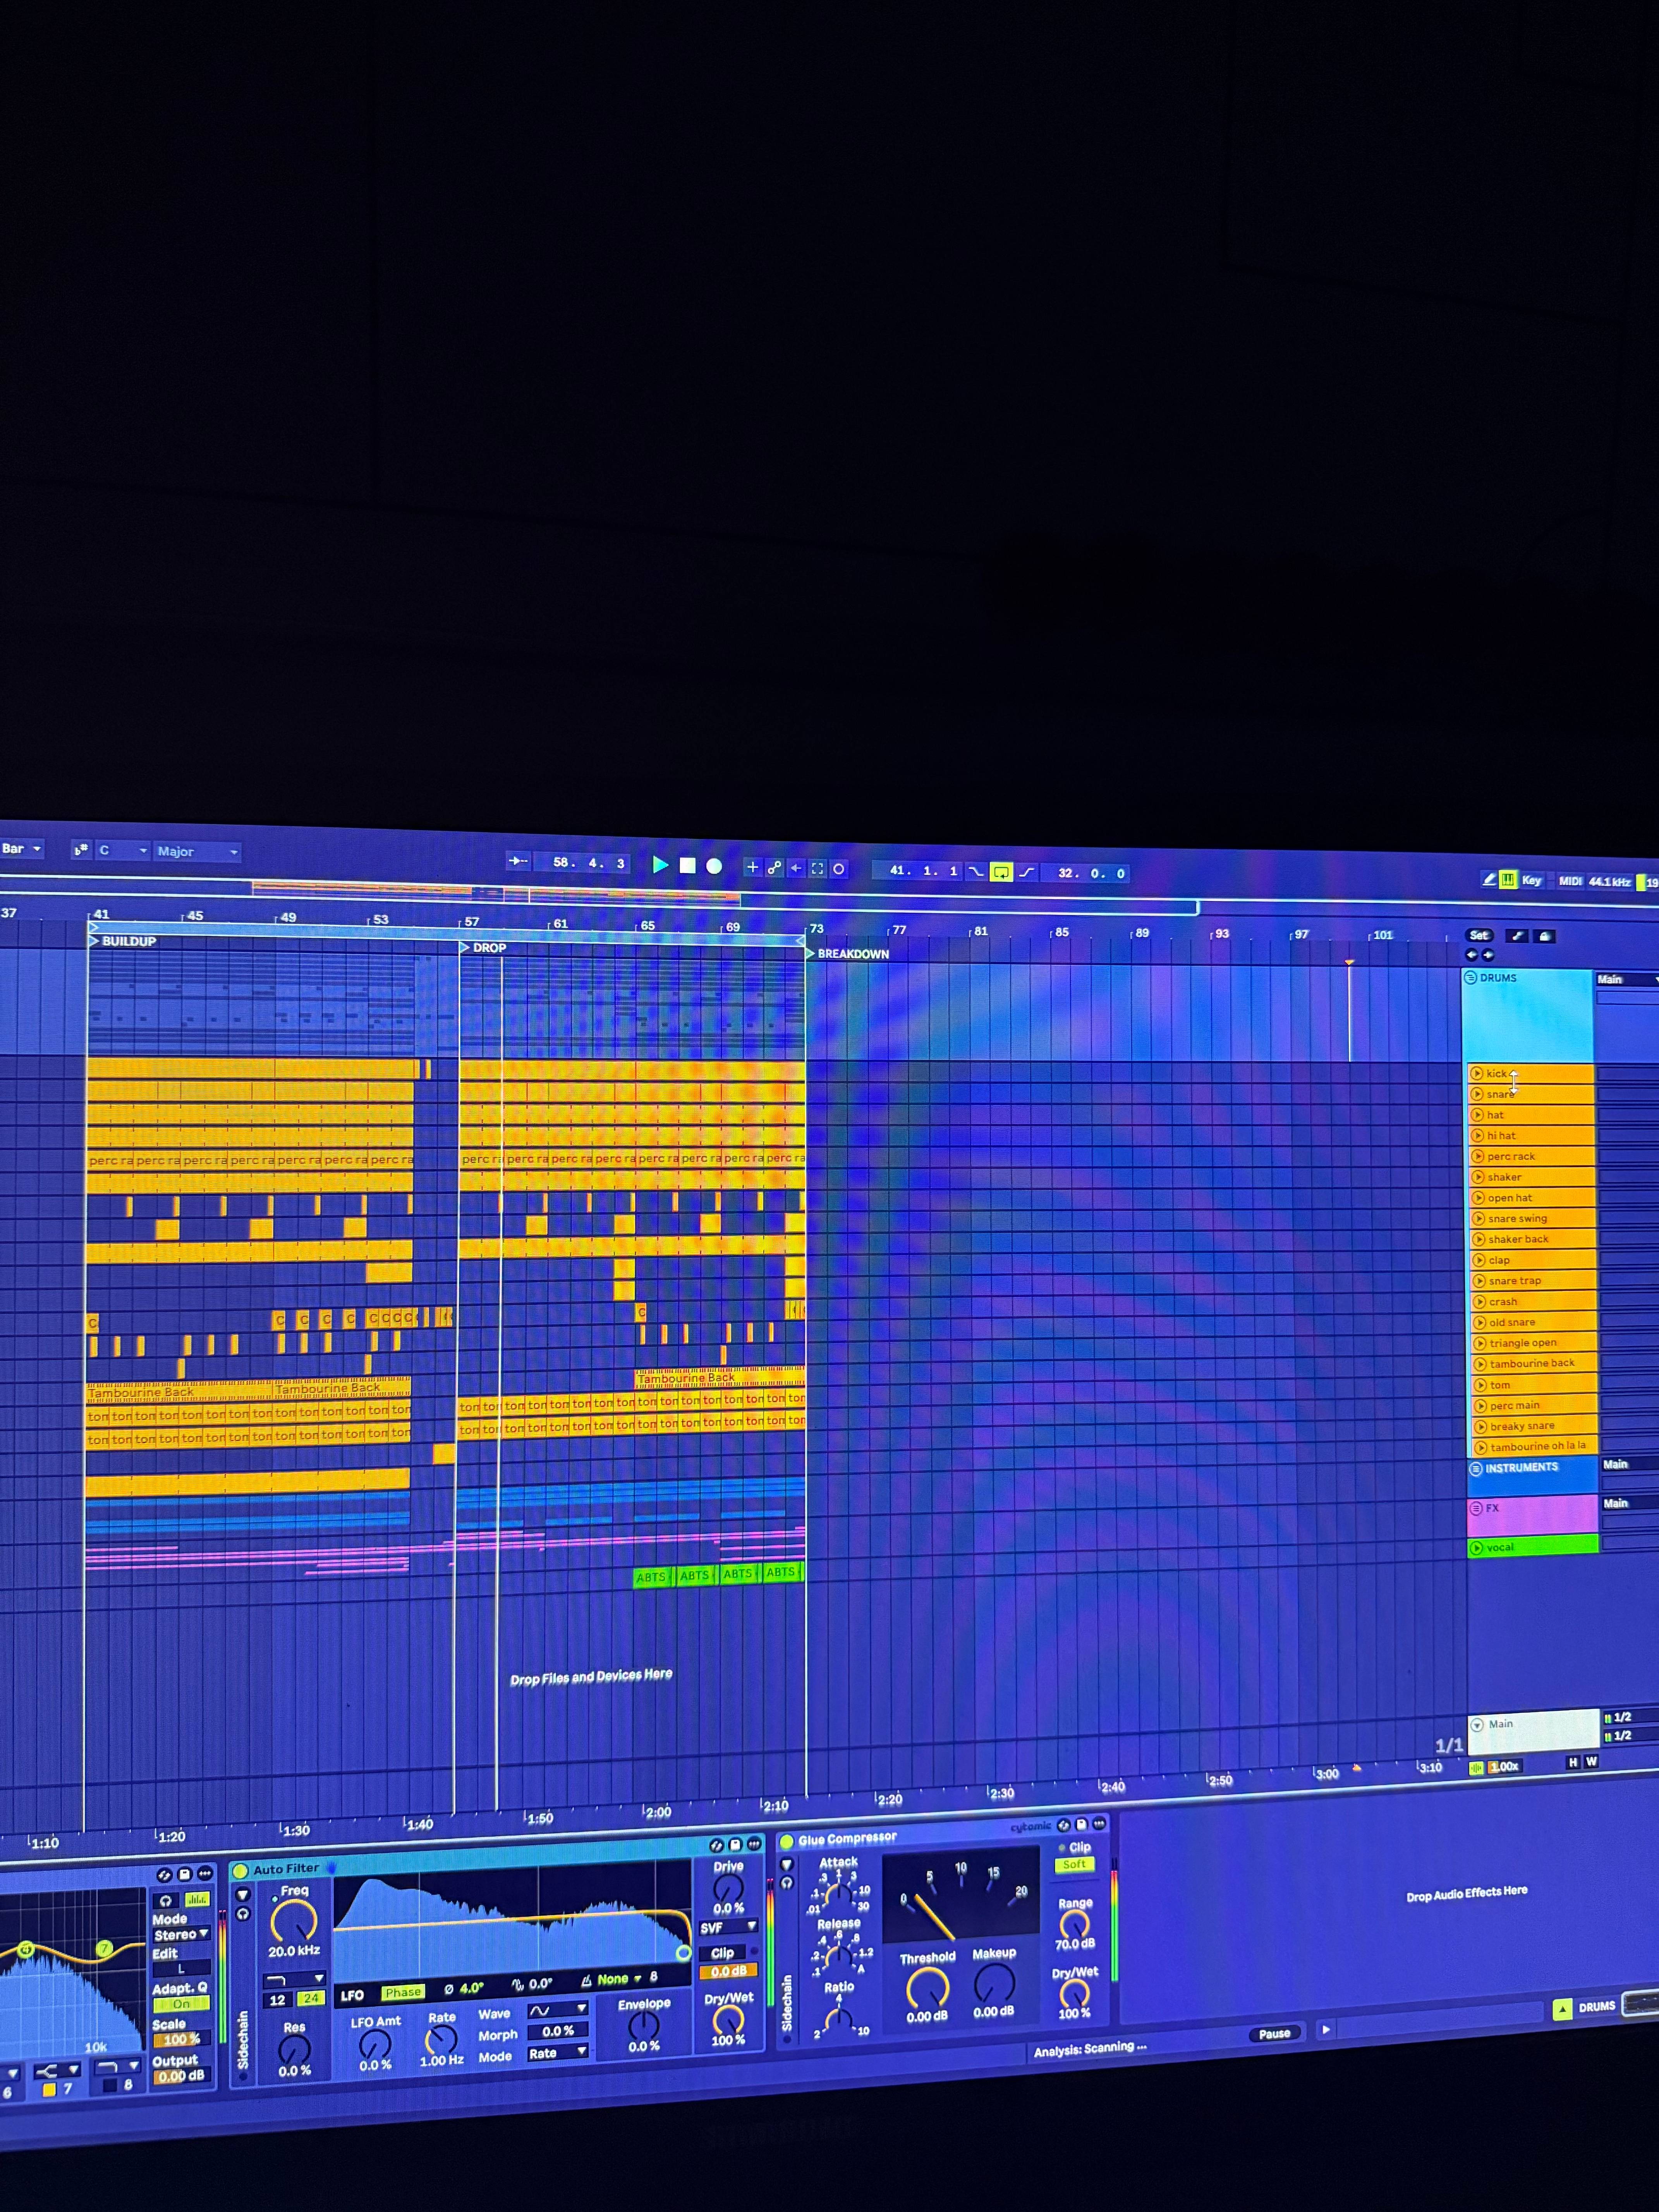Image resolution: width=1659 pixels, height=2212 pixels.
Task: Jump to the previous locator arrow
Action: (x=1471, y=955)
